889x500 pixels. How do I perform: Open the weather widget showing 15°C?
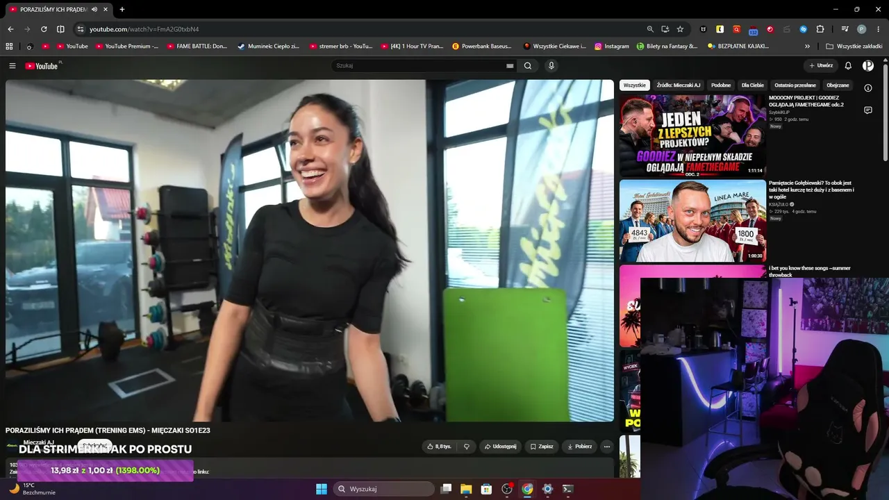click(x=31, y=489)
